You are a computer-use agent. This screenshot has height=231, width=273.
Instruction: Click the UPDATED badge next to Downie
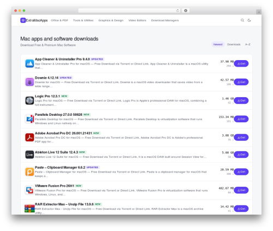(66, 78)
